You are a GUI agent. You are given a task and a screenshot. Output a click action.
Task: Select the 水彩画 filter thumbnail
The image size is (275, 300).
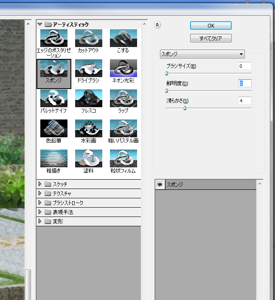pyautogui.click(x=88, y=128)
